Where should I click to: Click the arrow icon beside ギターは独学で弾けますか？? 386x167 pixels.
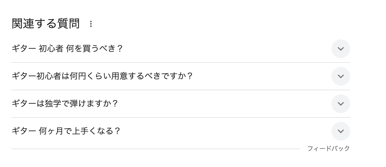click(x=341, y=104)
